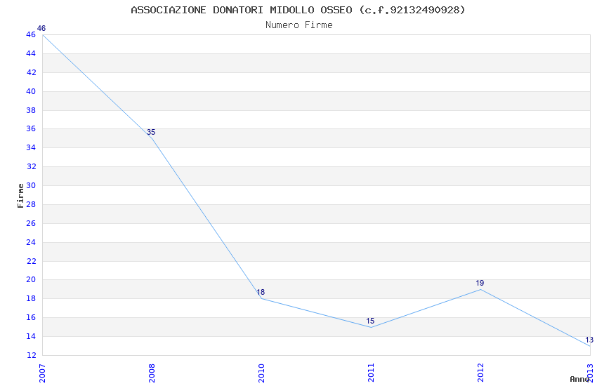The height and width of the screenshot is (386, 597).
Task: Click the y-axis tick value 40
Action: [x=31, y=91]
